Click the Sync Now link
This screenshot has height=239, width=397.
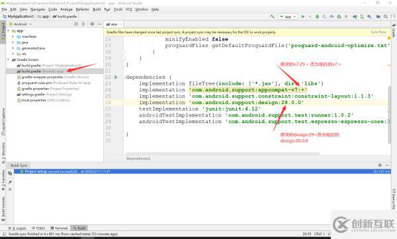click(x=378, y=32)
